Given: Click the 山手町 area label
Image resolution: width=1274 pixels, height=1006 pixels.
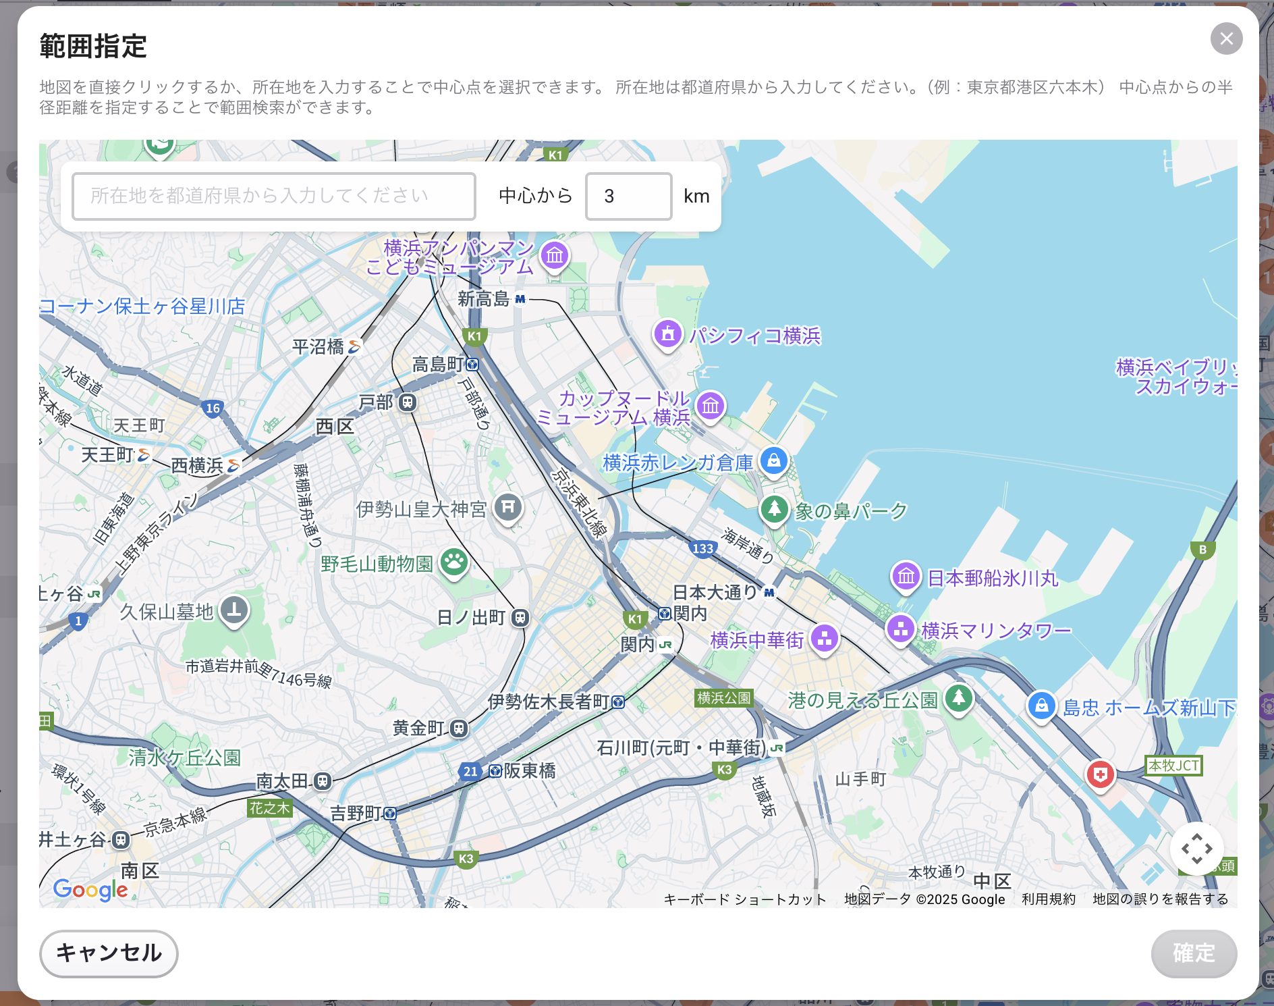Looking at the screenshot, I should click(860, 779).
